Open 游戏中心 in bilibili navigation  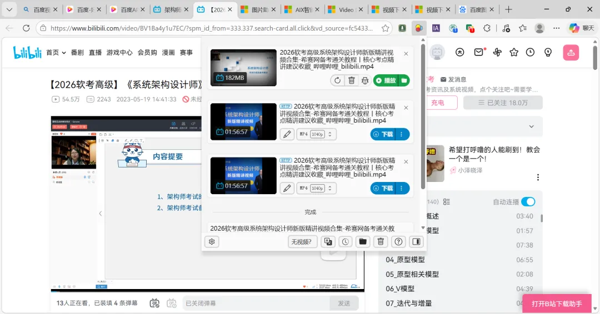pyautogui.click(x=119, y=53)
